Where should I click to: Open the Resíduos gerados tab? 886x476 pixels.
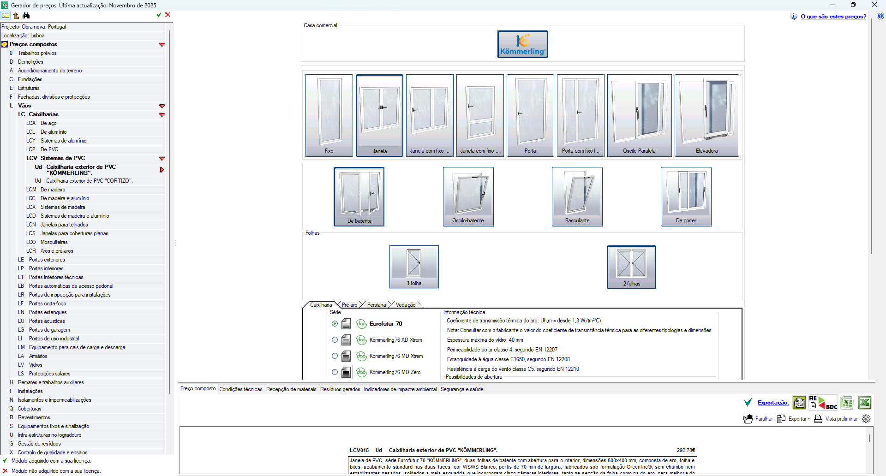[x=340, y=389]
